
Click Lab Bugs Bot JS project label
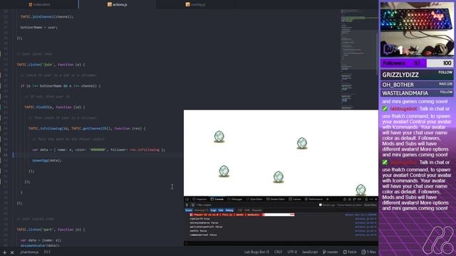[x=256, y=252]
